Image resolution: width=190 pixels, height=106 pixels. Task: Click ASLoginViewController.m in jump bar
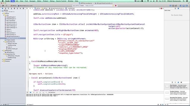pos(57,9)
